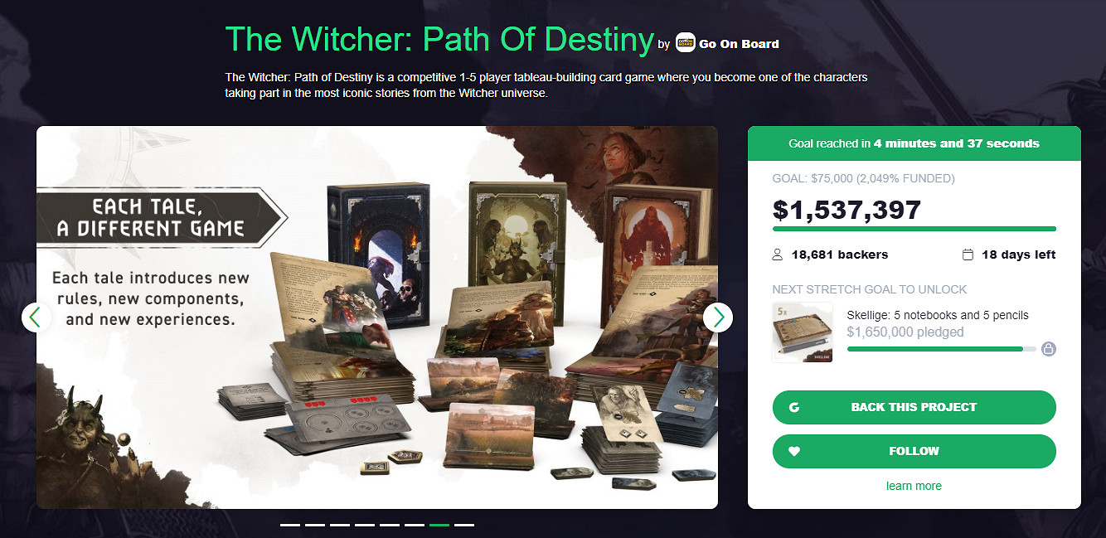Click the previous slide arrow on carousel

36,317
